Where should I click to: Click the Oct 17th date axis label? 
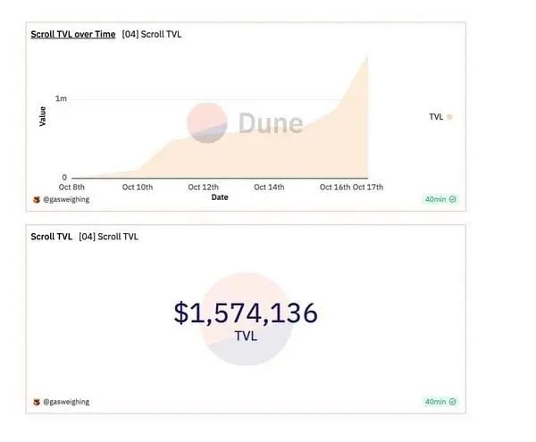click(x=367, y=187)
